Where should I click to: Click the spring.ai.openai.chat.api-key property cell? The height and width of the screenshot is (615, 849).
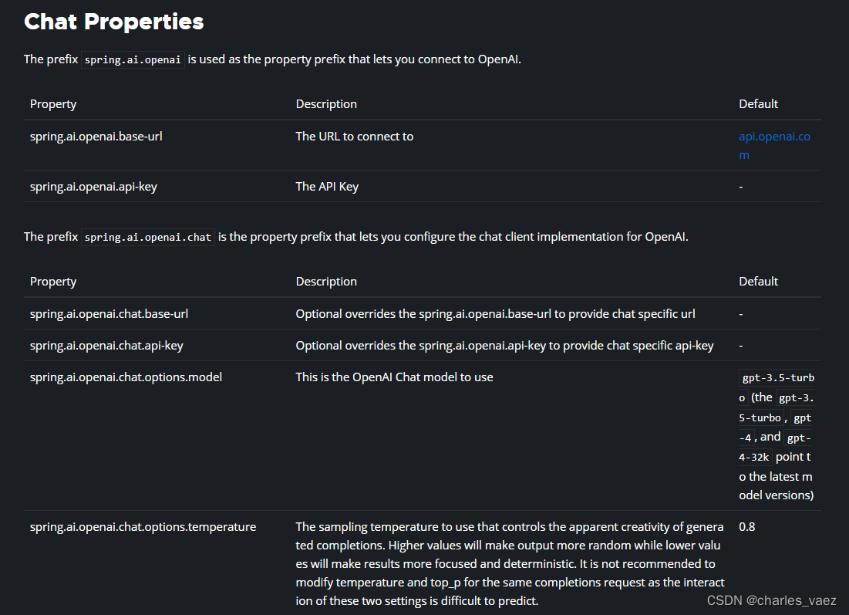point(106,346)
